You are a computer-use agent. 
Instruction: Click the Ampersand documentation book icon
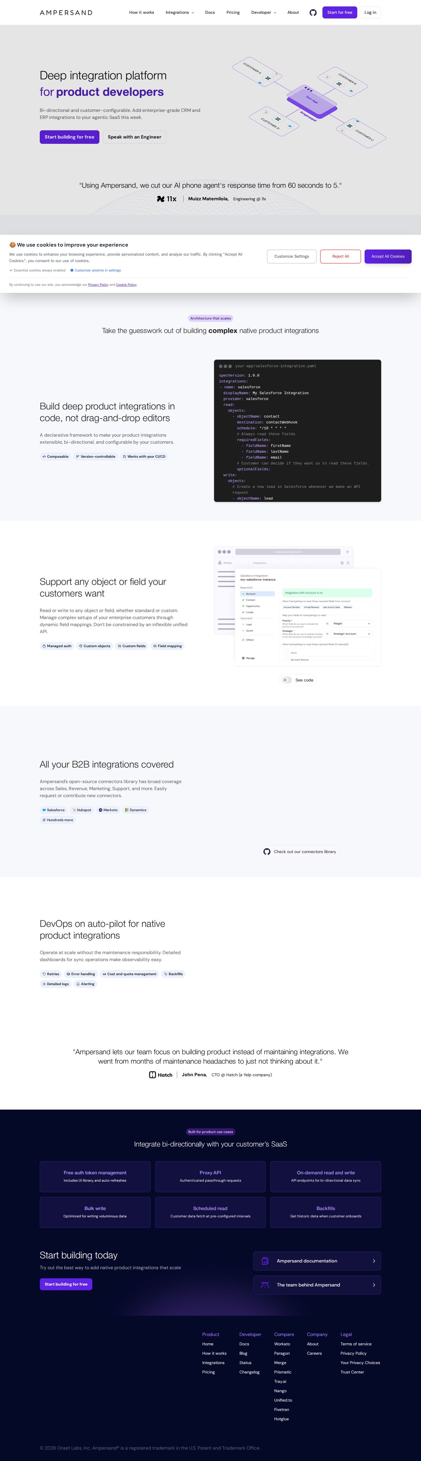point(265,1261)
